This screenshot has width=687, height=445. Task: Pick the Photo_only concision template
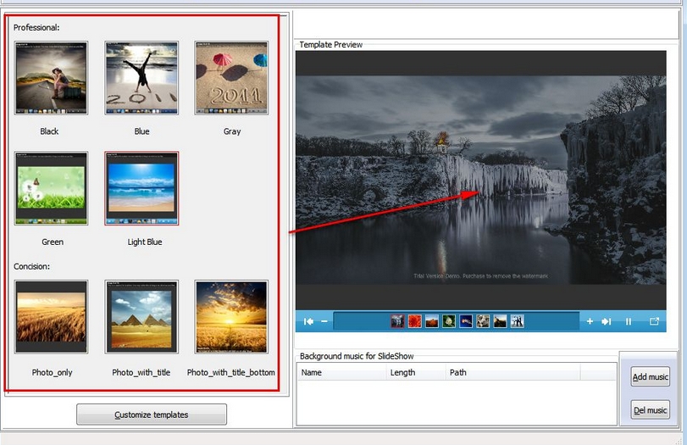(x=51, y=317)
